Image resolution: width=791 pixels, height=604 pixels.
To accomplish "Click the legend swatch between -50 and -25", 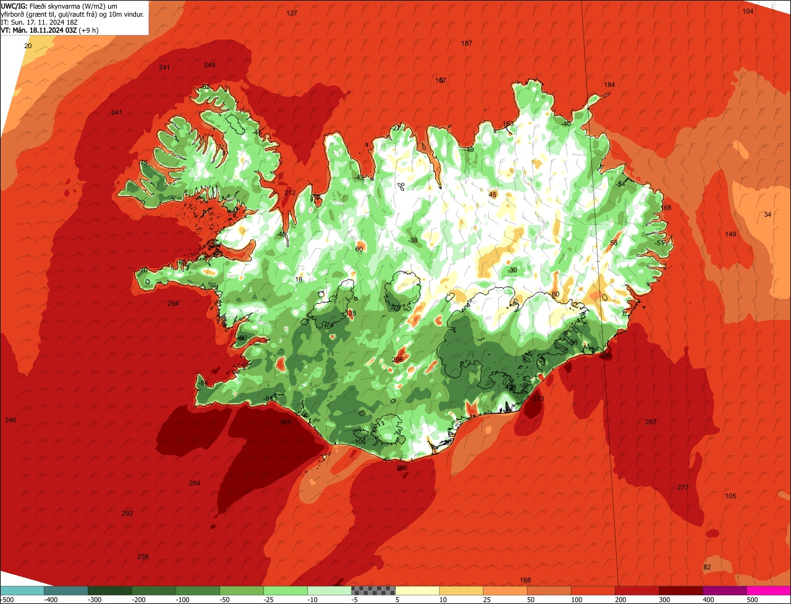I will click(241, 590).
